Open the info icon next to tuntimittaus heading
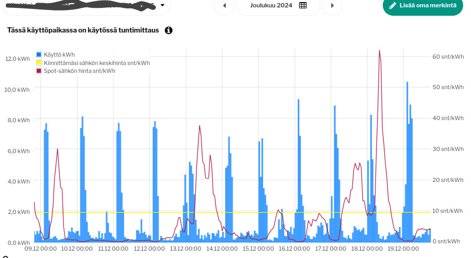Image resolution: width=471 pixels, height=258 pixels. tap(169, 30)
